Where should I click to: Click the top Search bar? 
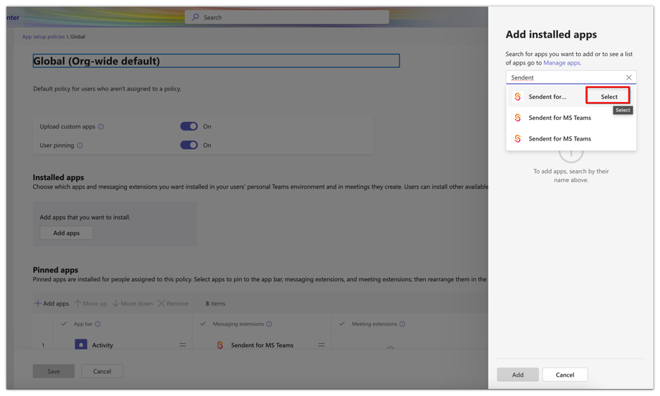point(287,17)
